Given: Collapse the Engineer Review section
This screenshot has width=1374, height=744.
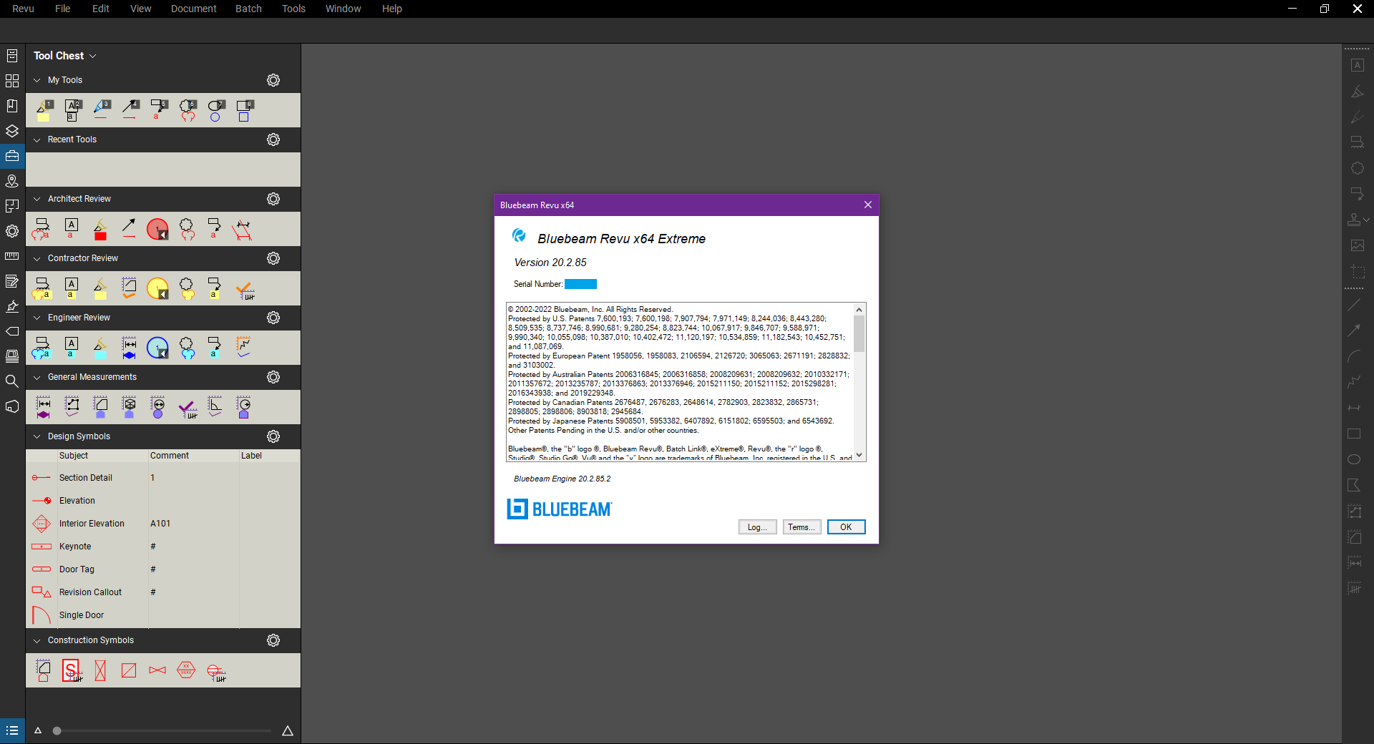Looking at the screenshot, I should tap(37, 318).
